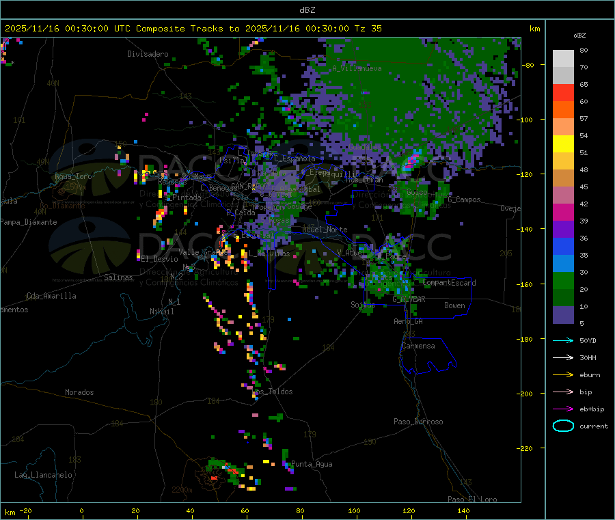
Task: Click the cyan 50YD arrow legend icon
Action: (x=563, y=340)
